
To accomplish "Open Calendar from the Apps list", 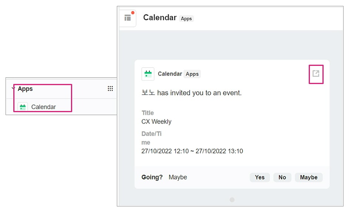I will pos(43,107).
